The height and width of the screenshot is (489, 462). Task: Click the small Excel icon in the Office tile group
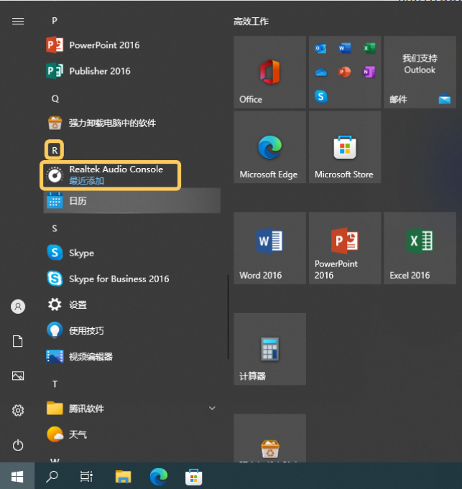click(369, 48)
